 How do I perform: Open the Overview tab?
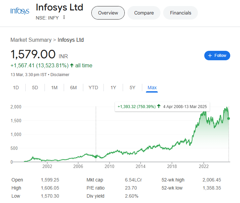pyautogui.click(x=108, y=13)
